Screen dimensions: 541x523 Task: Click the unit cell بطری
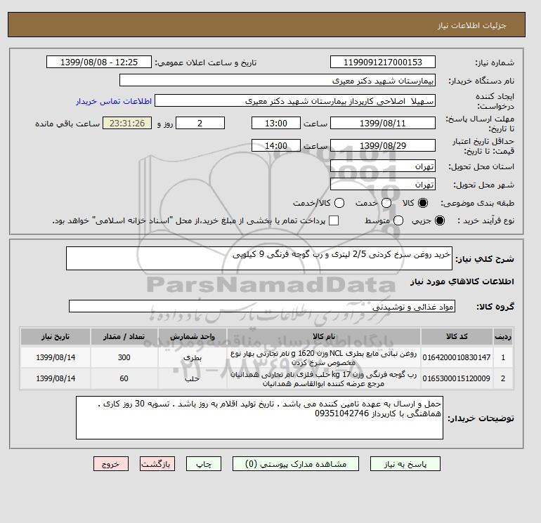[x=193, y=357]
